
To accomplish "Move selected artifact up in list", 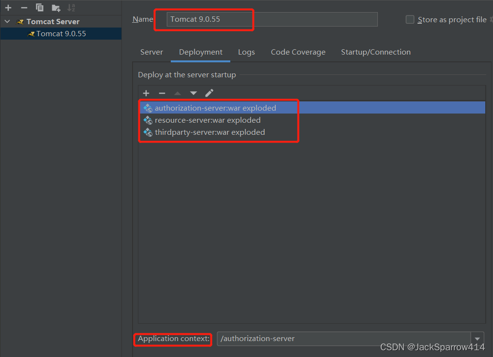I will 178,93.
